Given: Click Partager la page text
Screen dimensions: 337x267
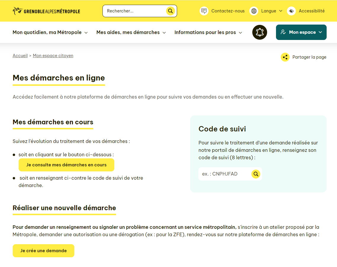Looking at the screenshot, I should pyautogui.click(x=309, y=57).
